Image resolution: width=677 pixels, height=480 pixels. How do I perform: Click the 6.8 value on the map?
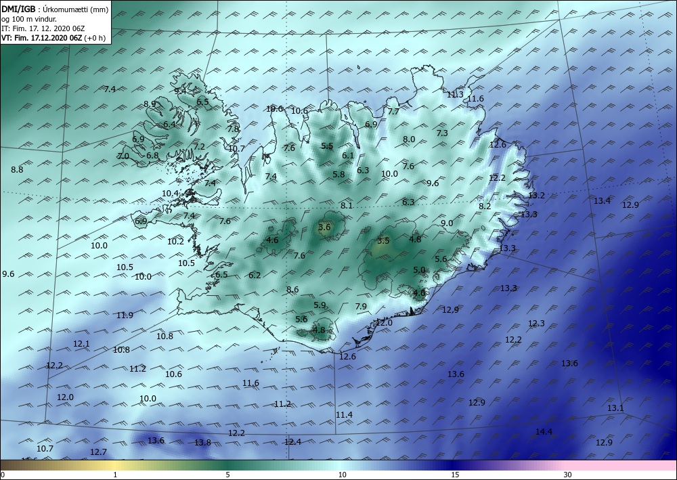[x=152, y=156]
